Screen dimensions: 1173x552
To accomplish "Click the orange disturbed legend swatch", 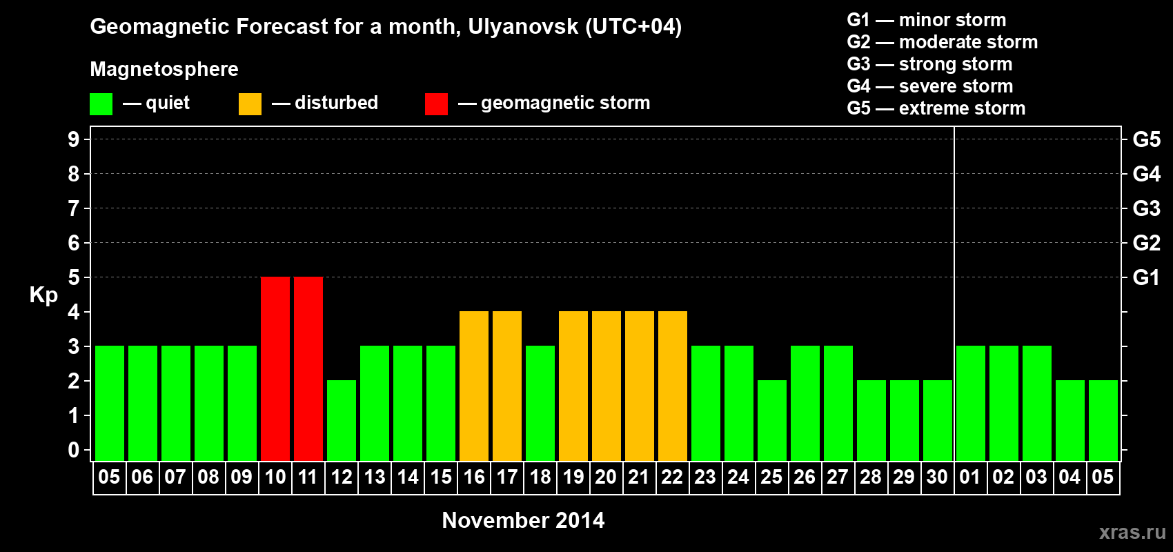I will point(250,104).
